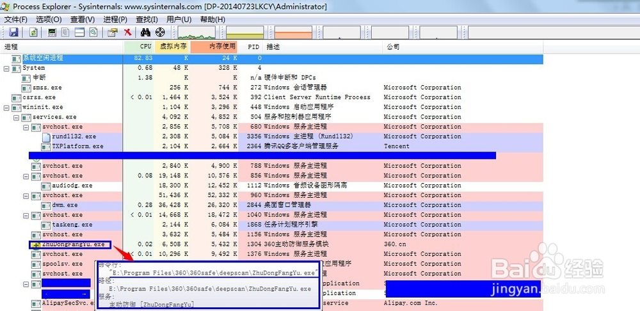
Task: Click the Refresh Now toolbar icon
Action: [33, 32]
